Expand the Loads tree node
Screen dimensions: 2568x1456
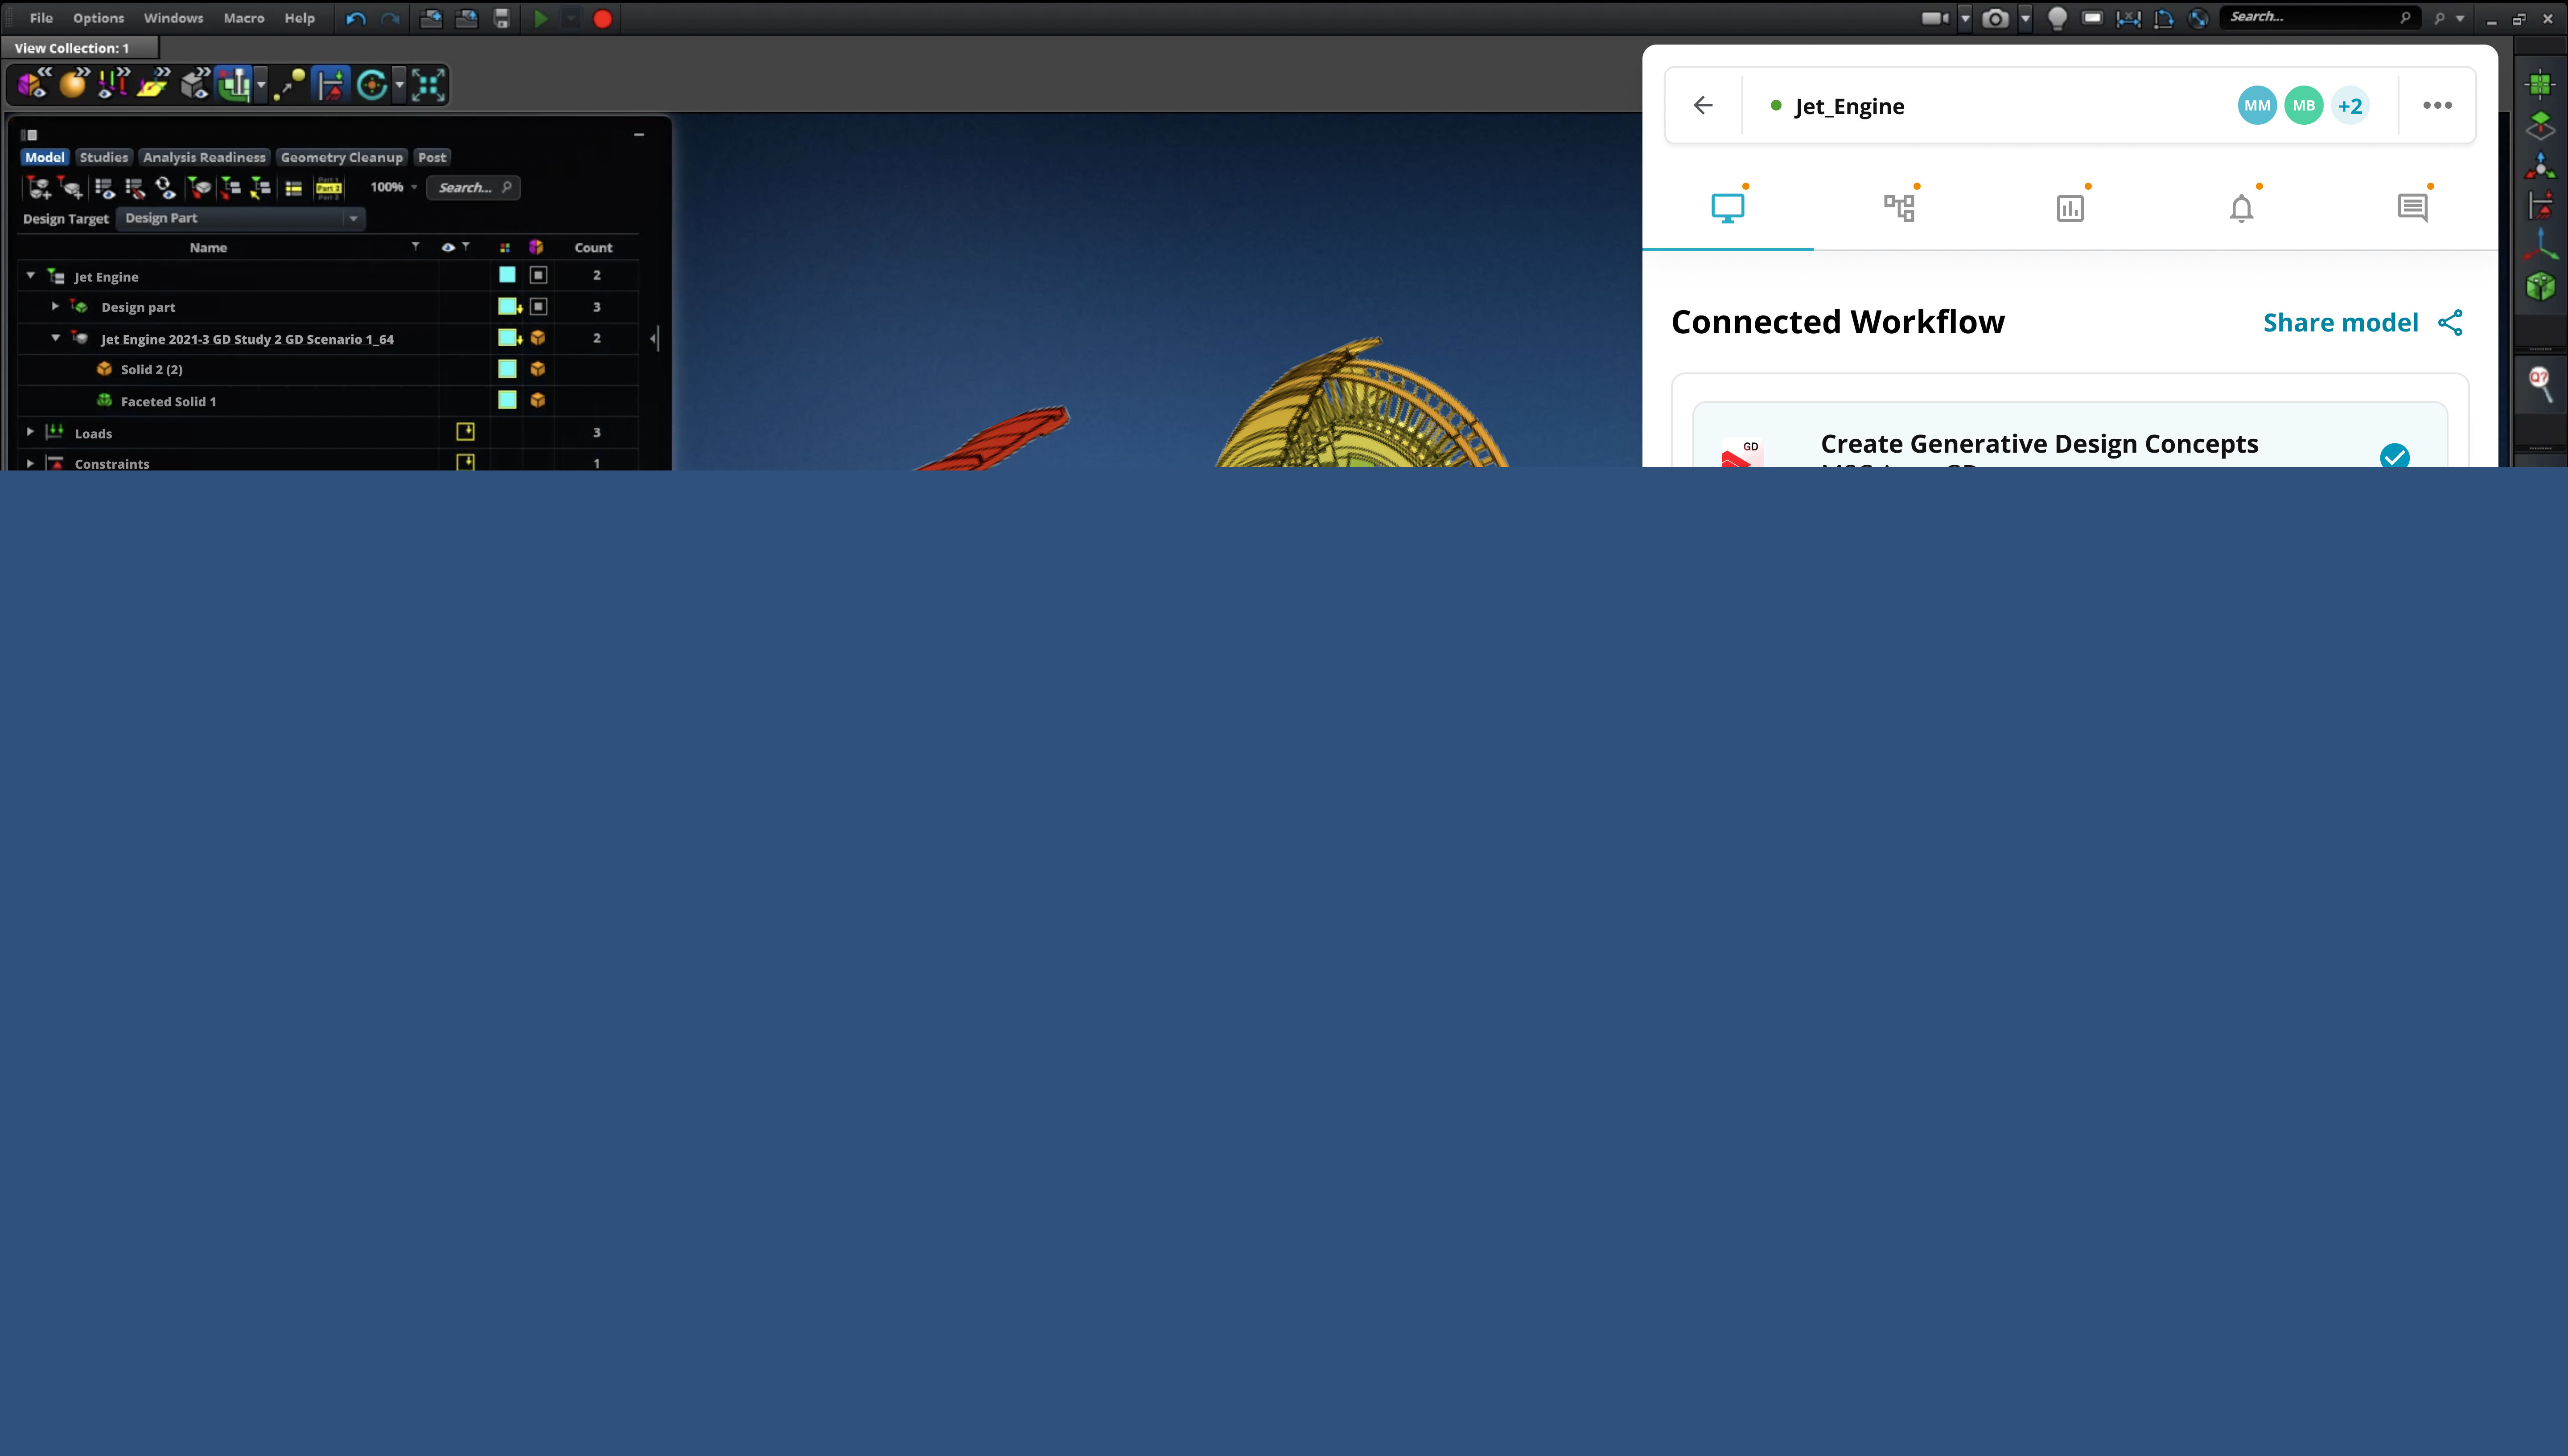[30, 432]
